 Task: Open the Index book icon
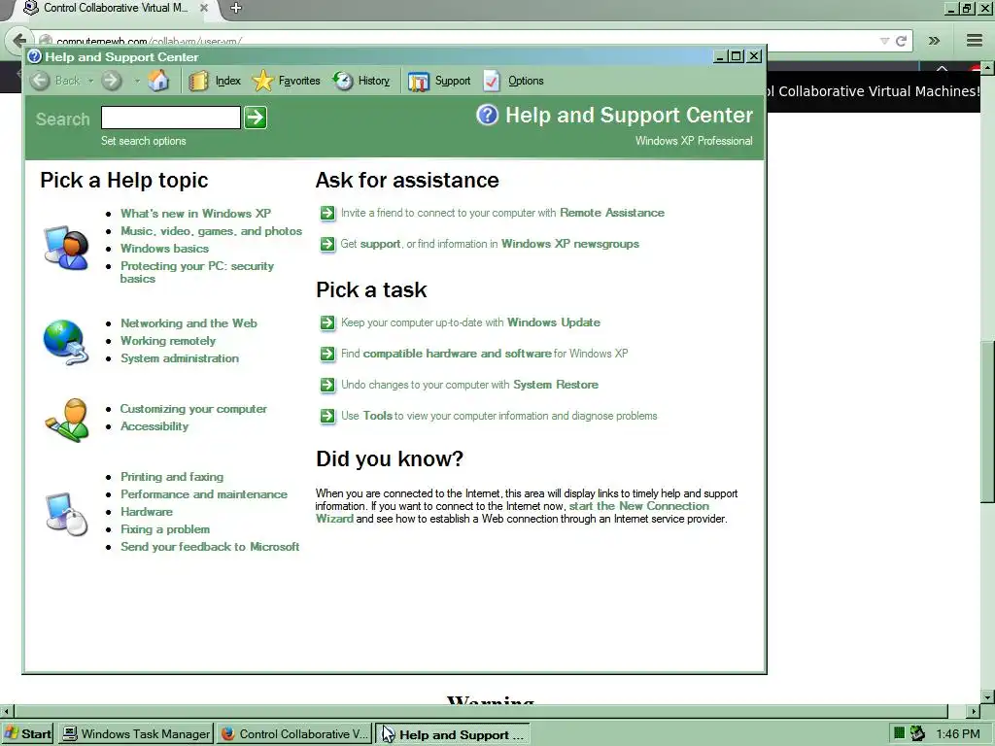pyautogui.click(x=198, y=81)
